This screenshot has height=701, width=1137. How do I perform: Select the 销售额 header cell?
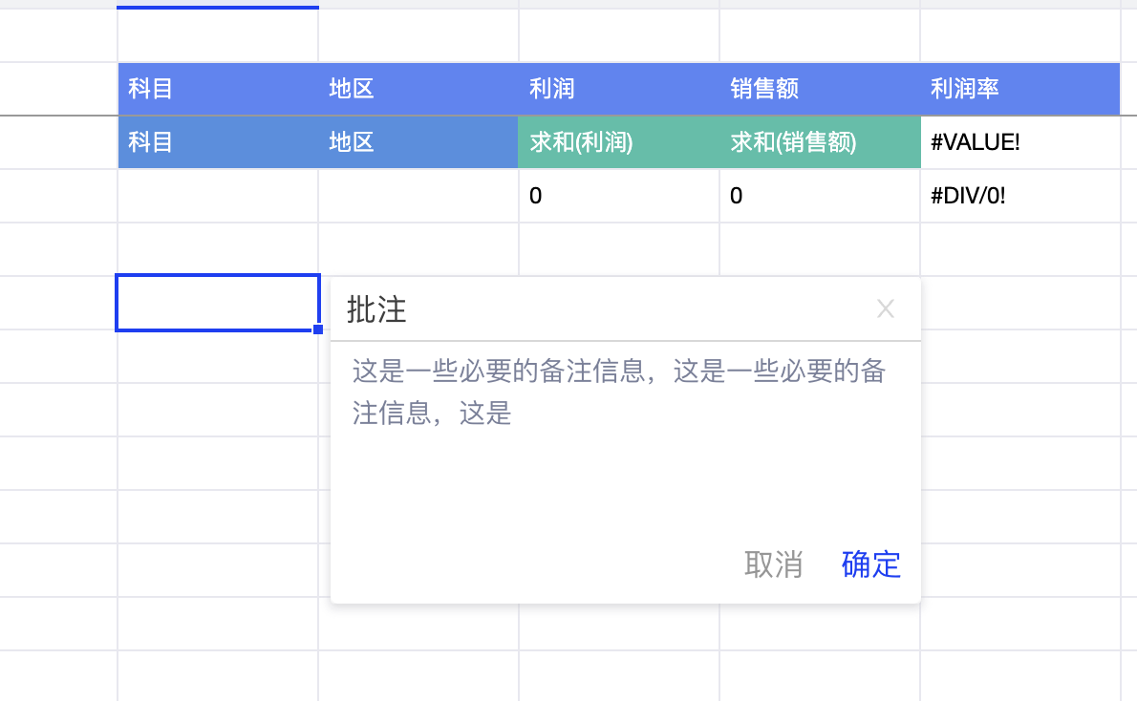tap(820, 89)
